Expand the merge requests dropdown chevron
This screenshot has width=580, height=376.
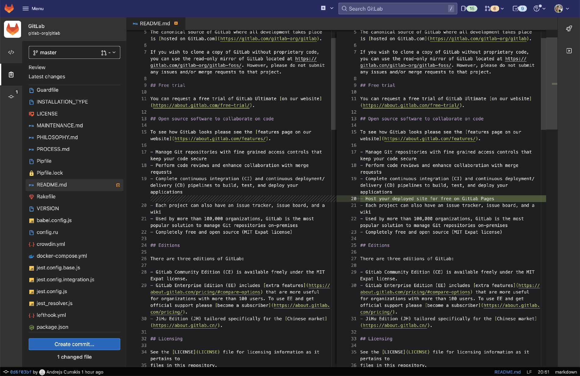pos(502,9)
